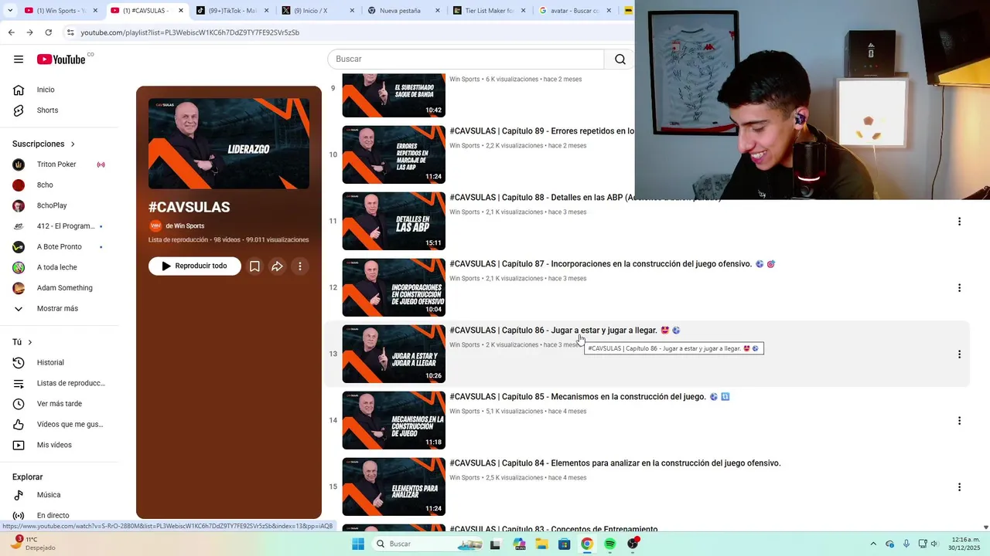
Task: Open File Explorer from the taskbar
Action: tap(542, 544)
